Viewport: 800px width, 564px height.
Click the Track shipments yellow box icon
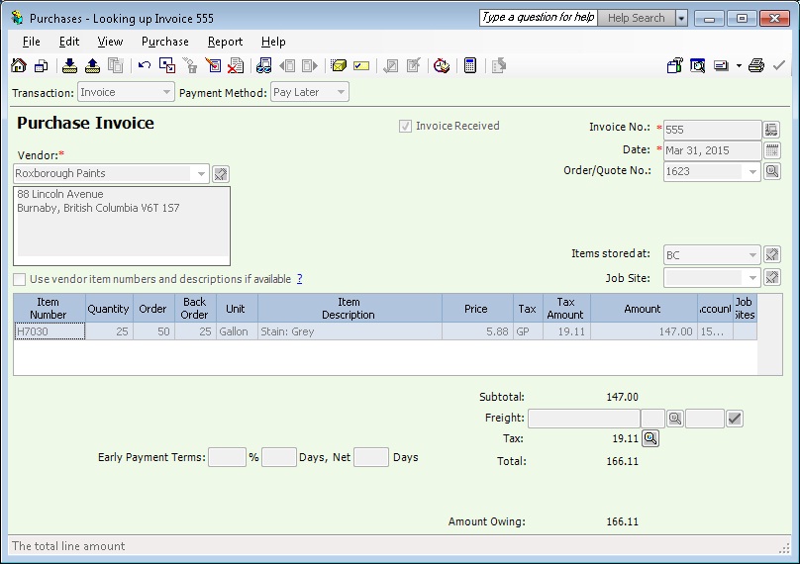pyautogui.click(x=338, y=65)
